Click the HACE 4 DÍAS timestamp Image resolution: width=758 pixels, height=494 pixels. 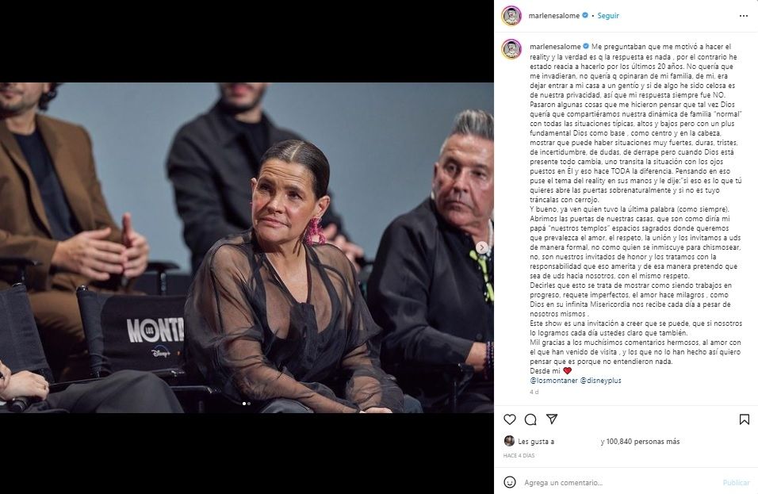pyautogui.click(x=519, y=456)
